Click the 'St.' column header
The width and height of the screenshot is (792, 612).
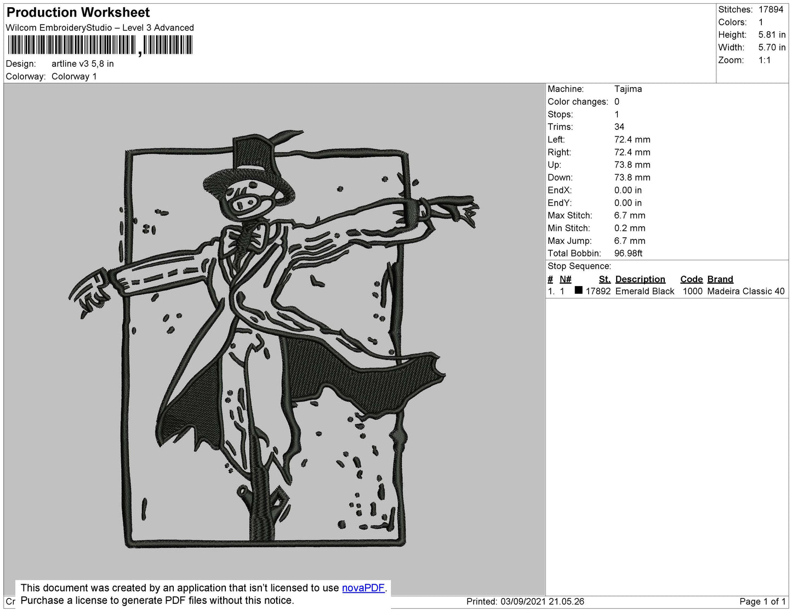(605, 279)
